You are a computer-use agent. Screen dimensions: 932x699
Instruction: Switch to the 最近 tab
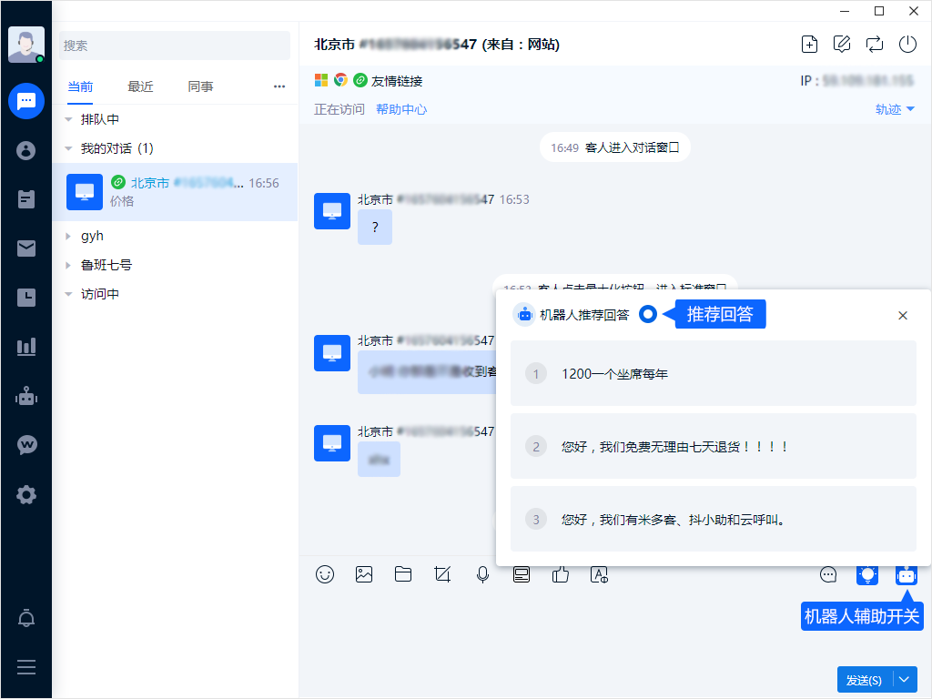coord(140,86)
